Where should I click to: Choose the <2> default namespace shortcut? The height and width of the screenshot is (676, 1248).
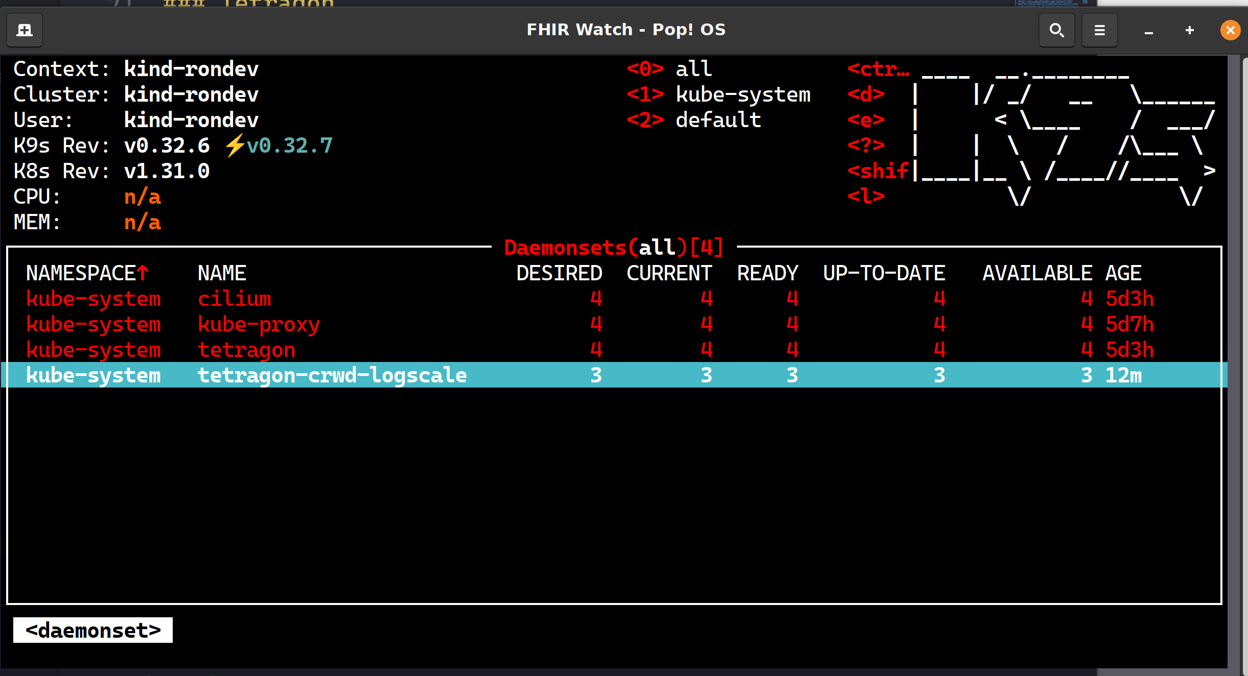click(x=694, y=120)
